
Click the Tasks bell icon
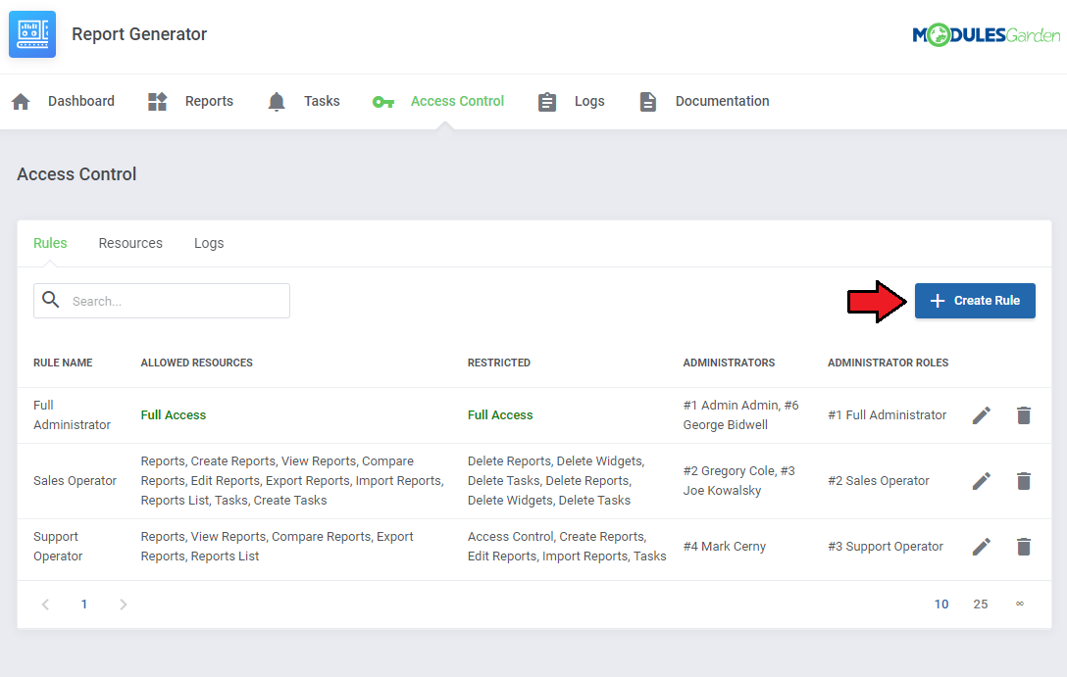tap(277, 102)
